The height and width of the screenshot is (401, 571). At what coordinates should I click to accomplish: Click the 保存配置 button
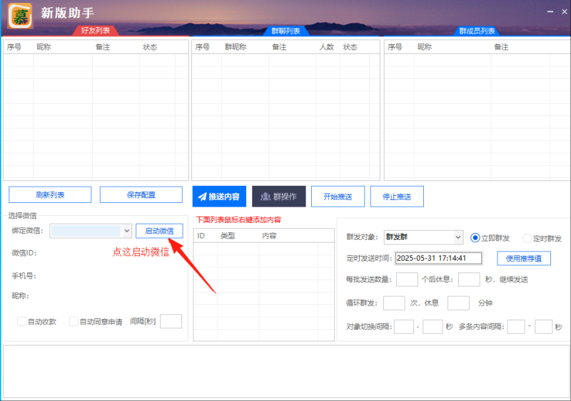[x=141, y=195]
